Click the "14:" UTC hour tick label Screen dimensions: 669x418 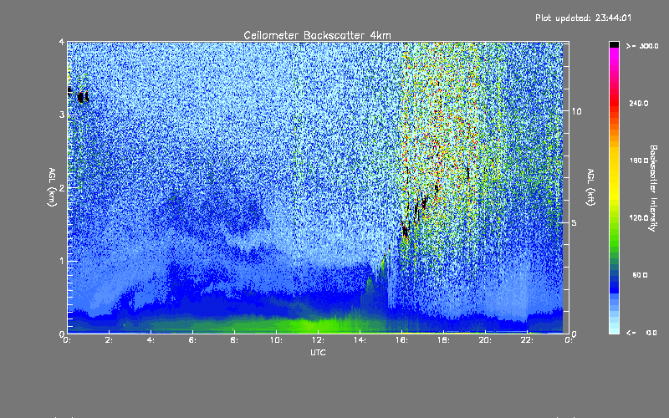pyautogui.click(x=360, y=340)
